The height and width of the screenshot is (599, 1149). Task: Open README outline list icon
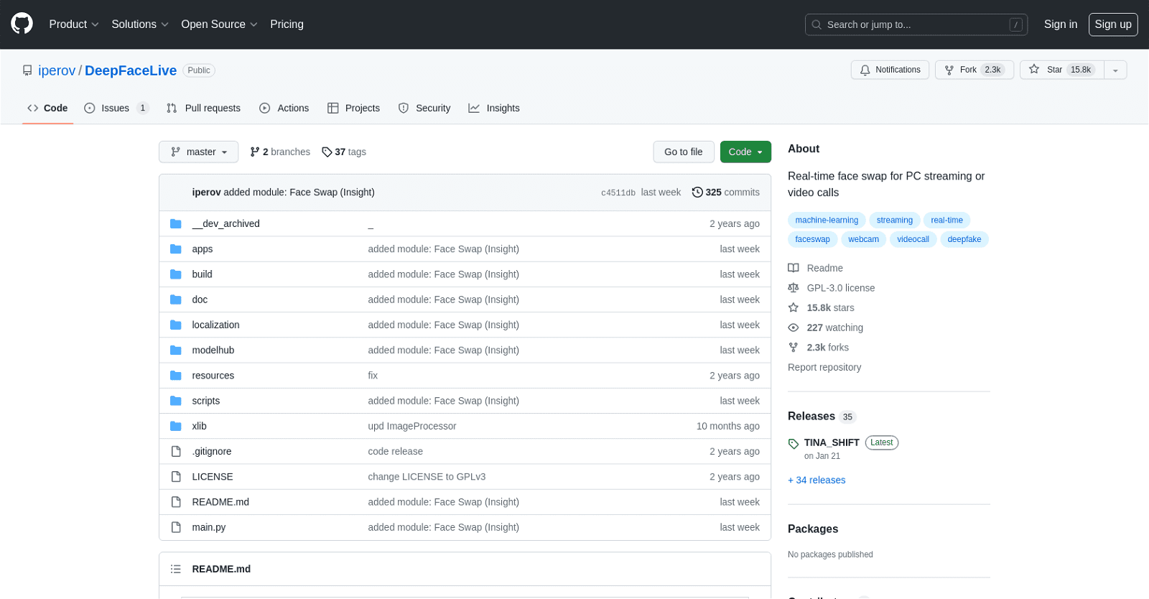[176, 569]
